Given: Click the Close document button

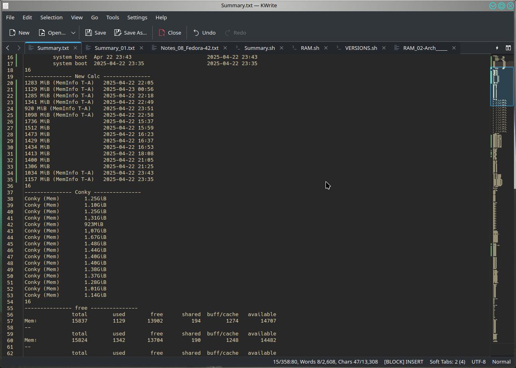Looking at the screenshot, I should [170, 33].
